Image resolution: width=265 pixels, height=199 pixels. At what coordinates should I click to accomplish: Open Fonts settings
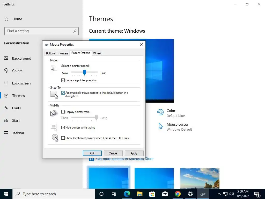12,108
